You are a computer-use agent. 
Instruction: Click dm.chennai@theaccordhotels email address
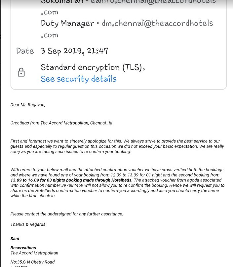(x=157, y=23)
